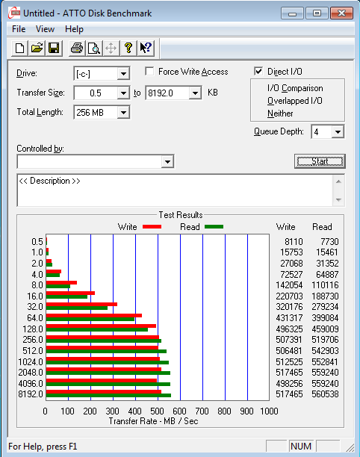
Task: Uncheck the Direct I/O checkbox
Action: coord(258,72)
